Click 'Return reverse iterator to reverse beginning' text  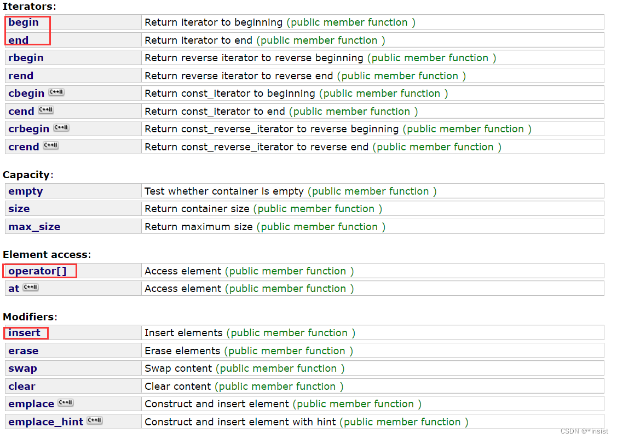pos(254,58)
